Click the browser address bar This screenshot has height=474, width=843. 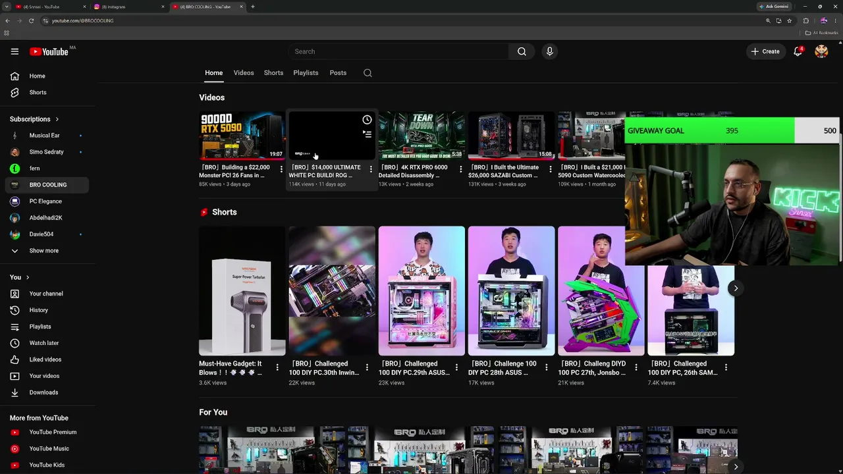[x=402, y=20]
